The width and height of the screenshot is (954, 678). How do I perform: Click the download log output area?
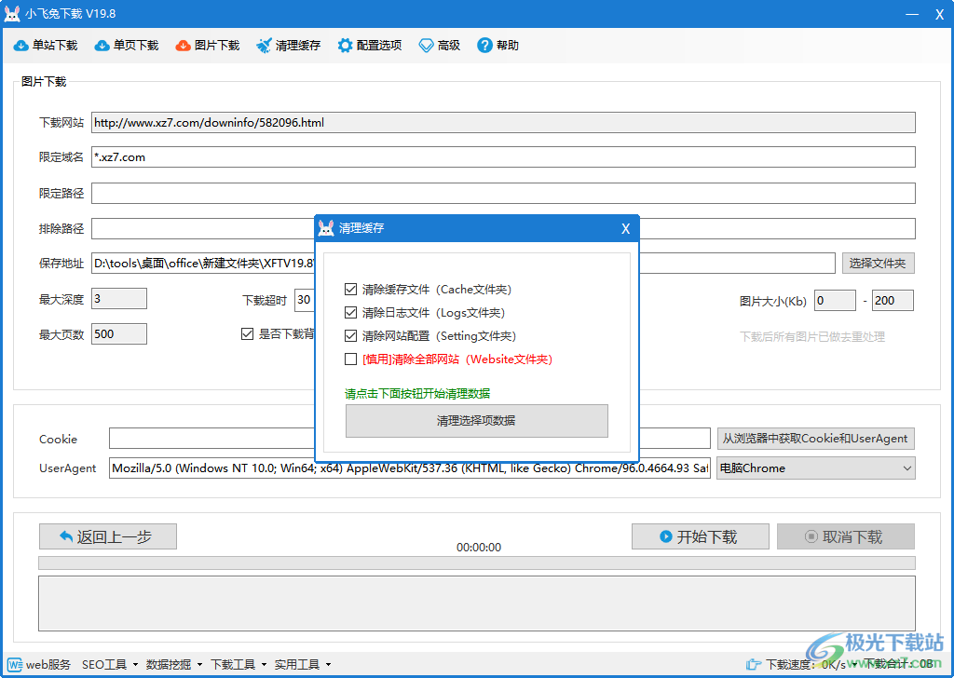click(x=476, y=603)
